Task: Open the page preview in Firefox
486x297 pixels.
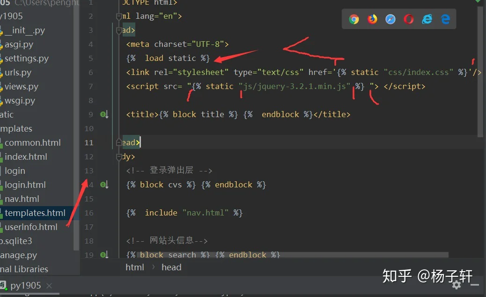Action: [372, 19]
